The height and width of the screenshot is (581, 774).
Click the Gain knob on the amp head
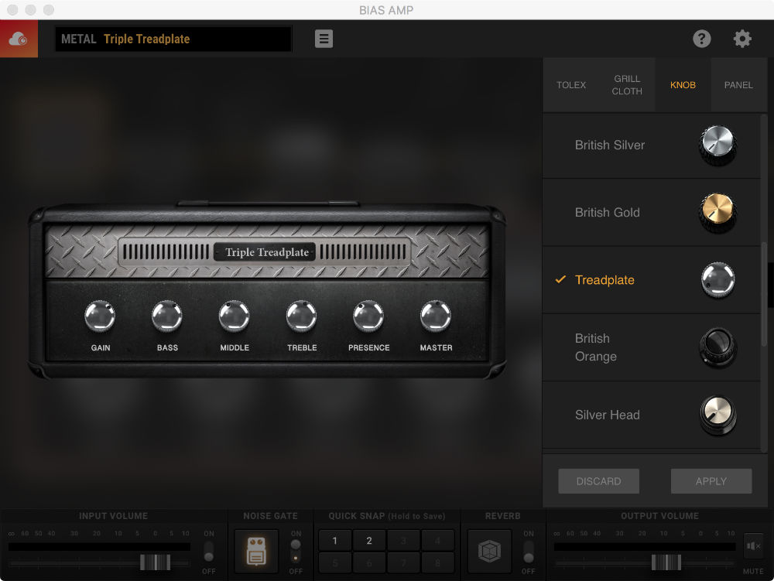click(x=100, y=316)
